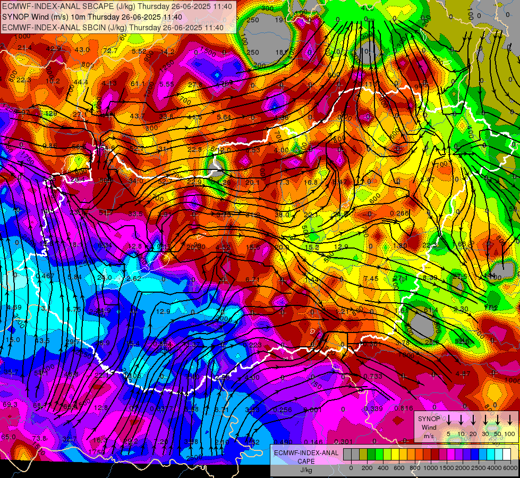Click the 0.256 CIN value on map
Viewport: 520px width, 478px height.
tap(283, 409)
